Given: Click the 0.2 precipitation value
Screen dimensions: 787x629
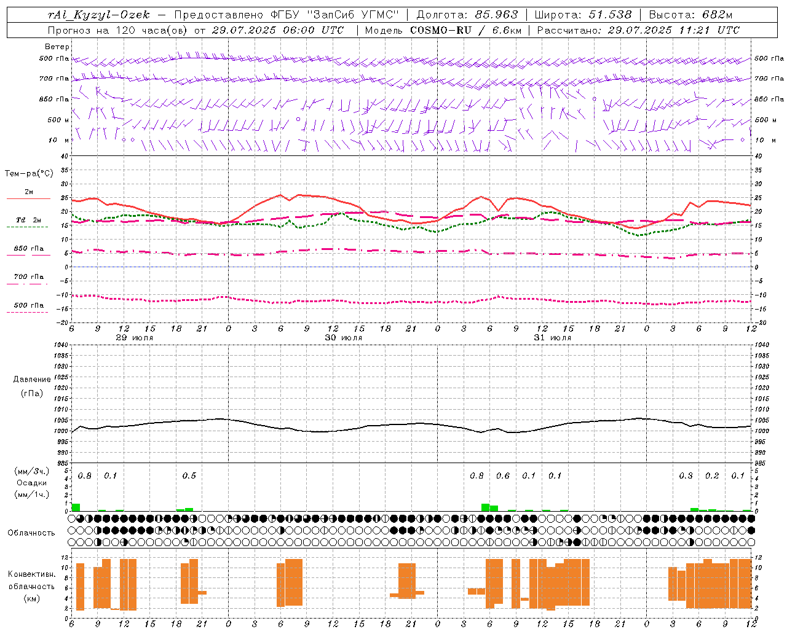Looking at the screenshot, I should point(712,476).
